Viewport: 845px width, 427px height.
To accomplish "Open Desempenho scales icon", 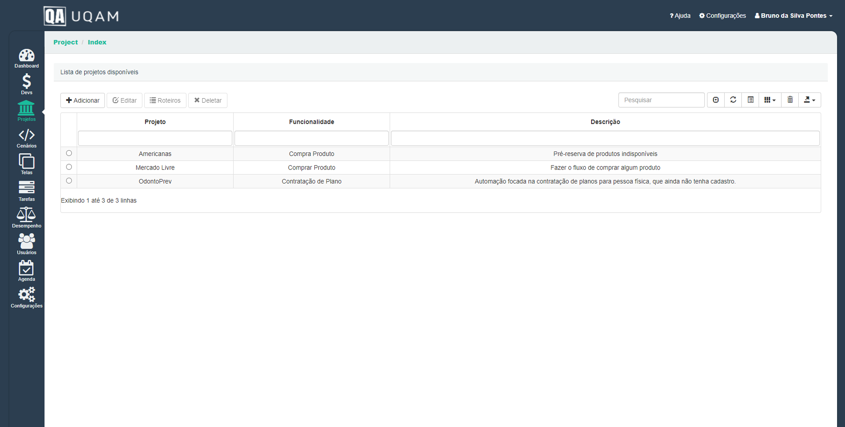I will (26, 218).
